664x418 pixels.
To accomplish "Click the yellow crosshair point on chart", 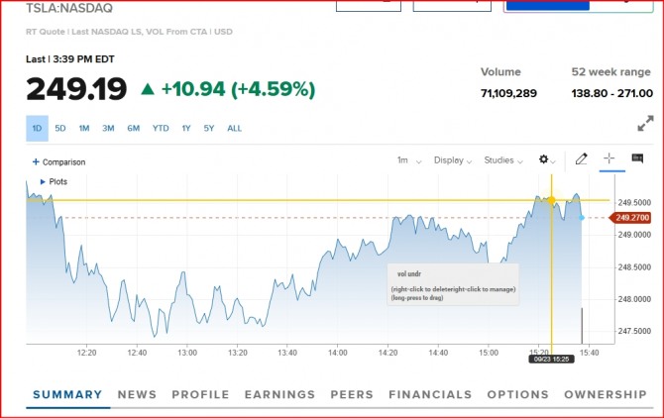I will coord(551,201).
